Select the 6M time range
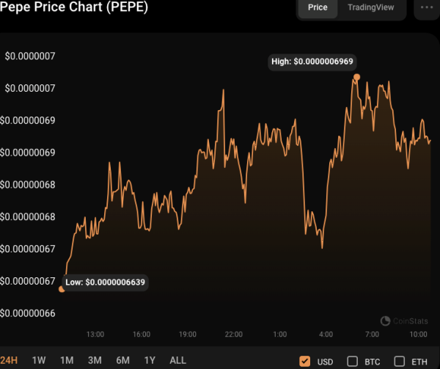The image size is (440, 369). click(122, 360)
